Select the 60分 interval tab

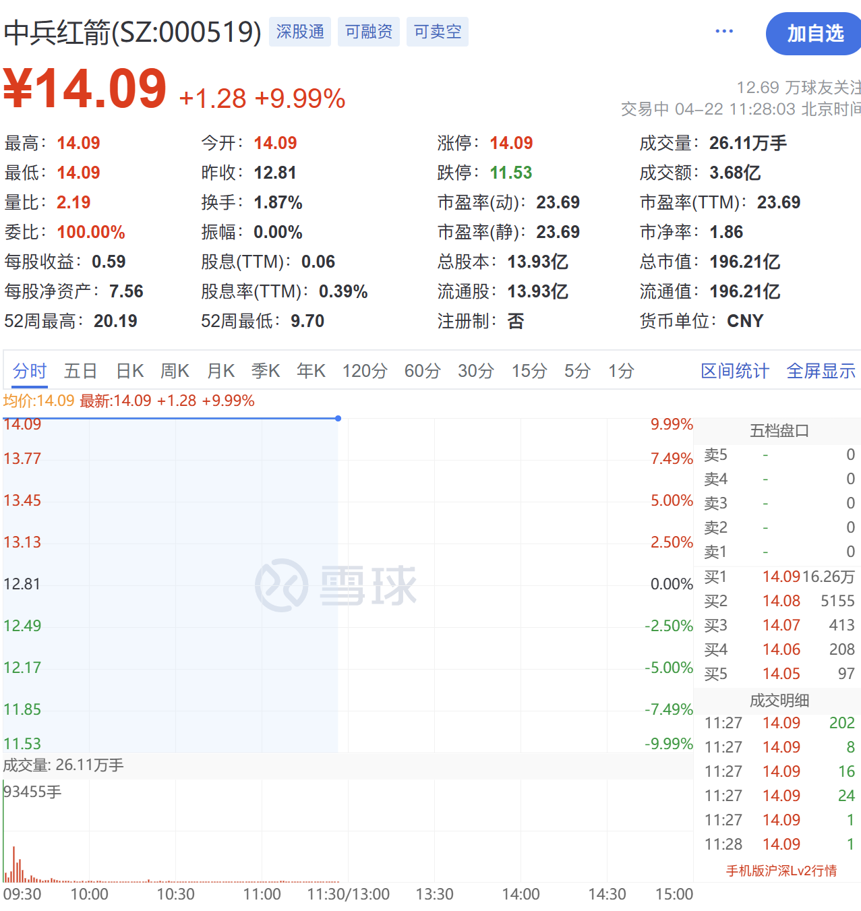point(423,371)
